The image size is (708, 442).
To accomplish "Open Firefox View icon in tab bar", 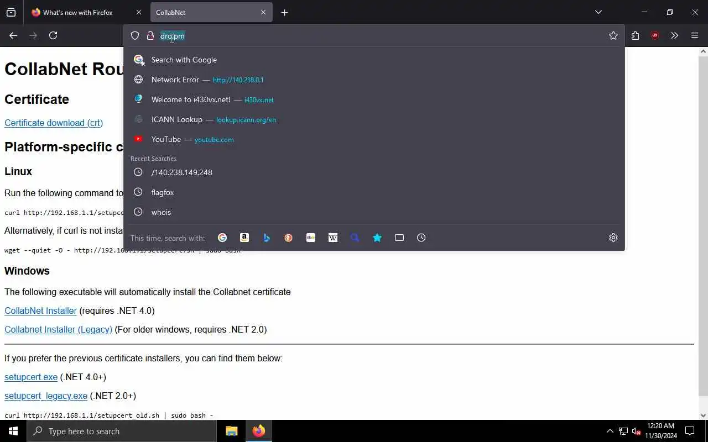I will pos(11,12).
